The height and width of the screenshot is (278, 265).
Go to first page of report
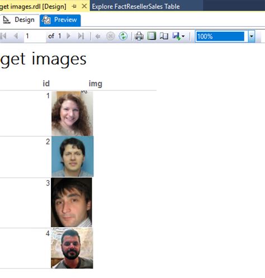point(3,36)
